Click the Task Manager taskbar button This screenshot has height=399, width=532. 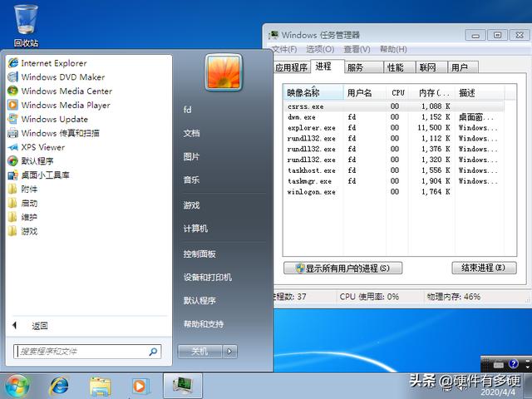tap(183, 386)
